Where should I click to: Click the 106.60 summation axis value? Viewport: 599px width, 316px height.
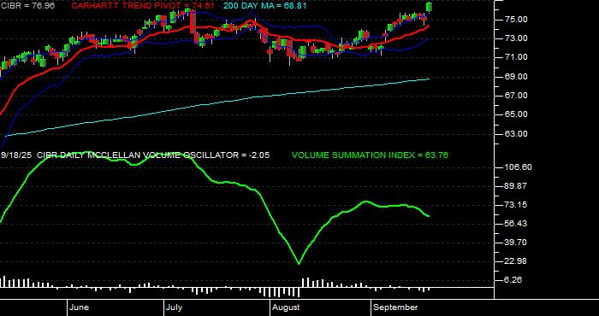point(519,167)
